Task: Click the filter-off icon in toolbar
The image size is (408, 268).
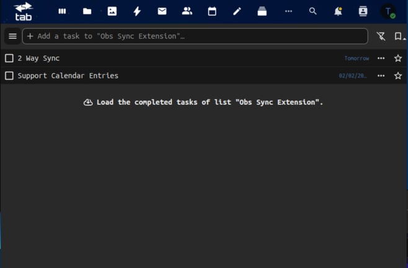Action: [x=381, y=36]
